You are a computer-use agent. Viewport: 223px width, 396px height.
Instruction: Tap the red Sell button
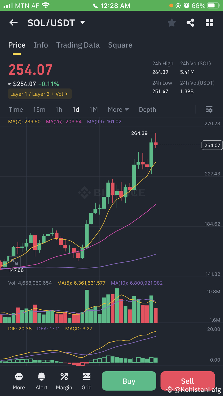click(x=187, y=381)
